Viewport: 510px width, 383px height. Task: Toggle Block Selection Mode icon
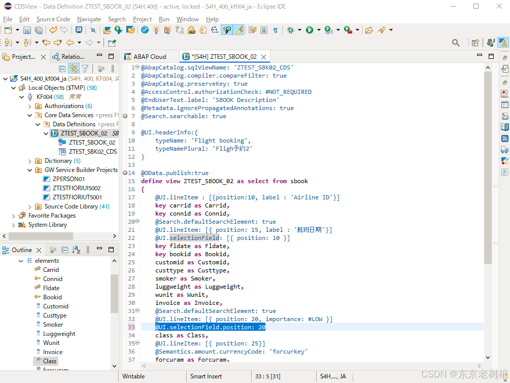264,30
